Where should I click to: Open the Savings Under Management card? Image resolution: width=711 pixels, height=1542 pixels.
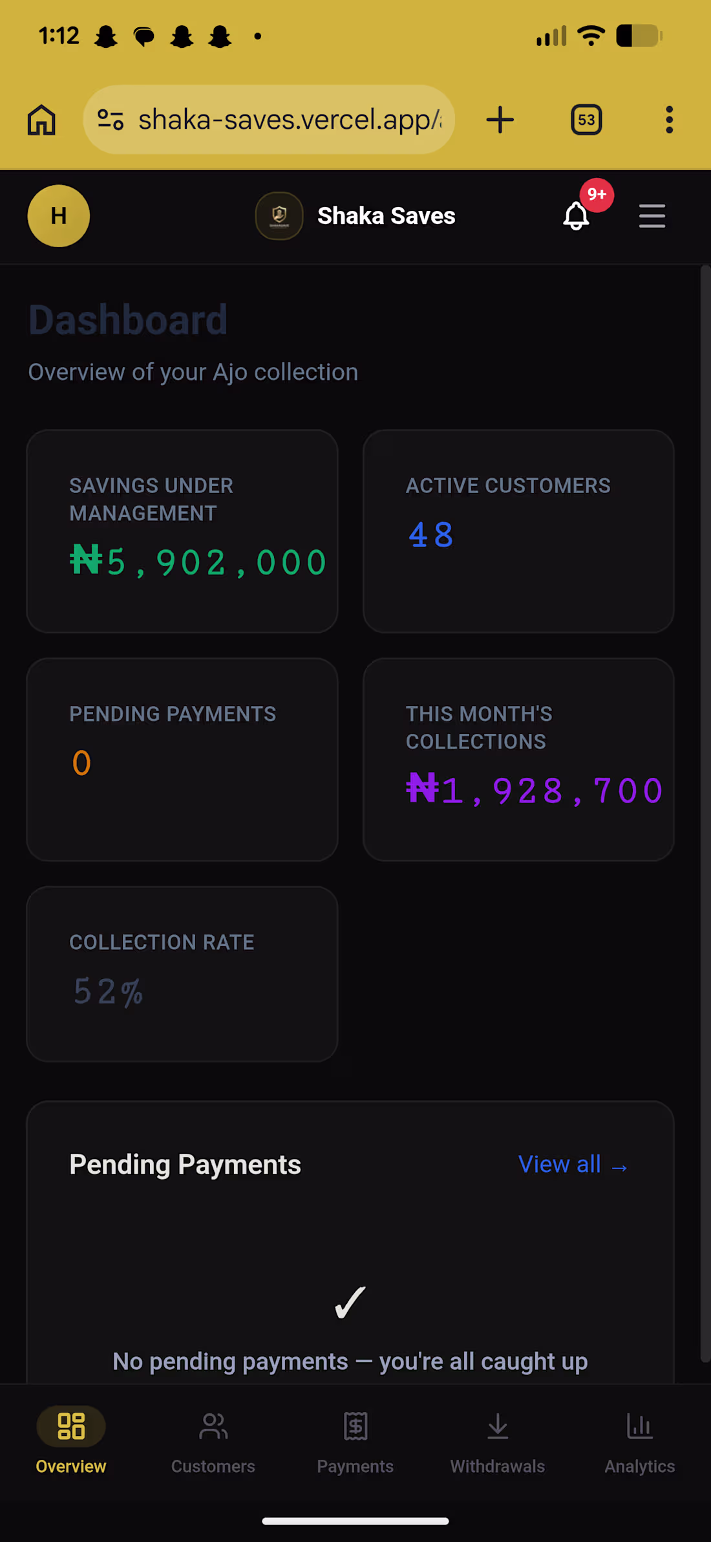[x=182, y=531]
